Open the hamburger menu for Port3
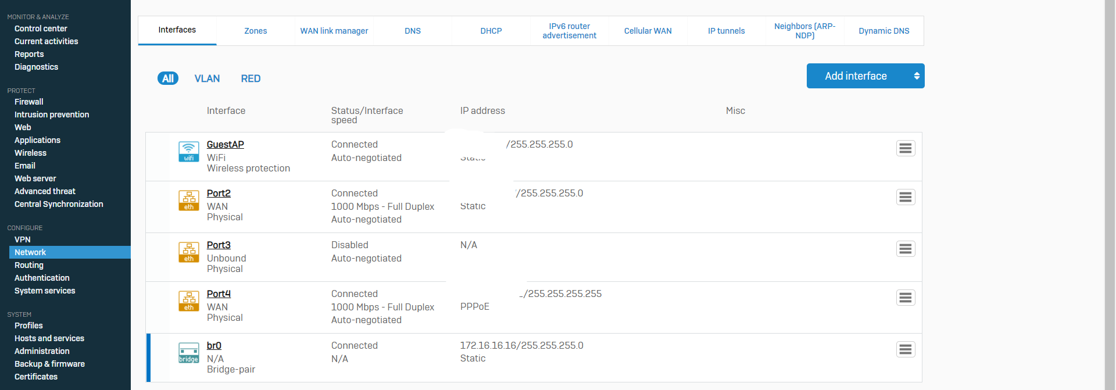1116x390 pixels. point(905,249)
